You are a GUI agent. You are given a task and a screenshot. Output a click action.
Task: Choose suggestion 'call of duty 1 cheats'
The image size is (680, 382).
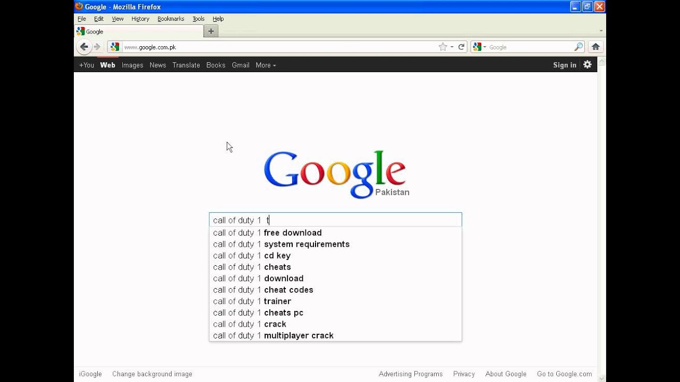(335, 267)
